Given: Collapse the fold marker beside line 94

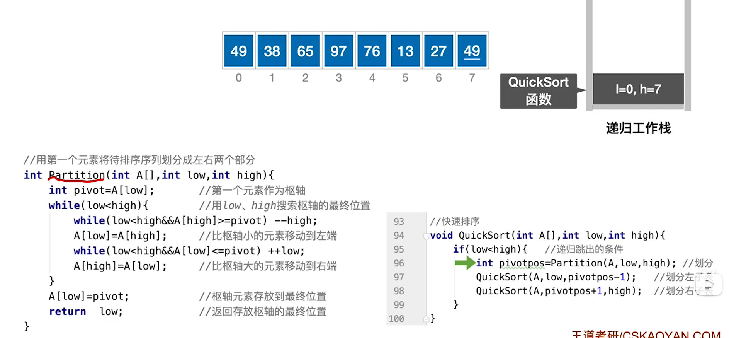Looking at the screenshot, I should tap(426, 236).
